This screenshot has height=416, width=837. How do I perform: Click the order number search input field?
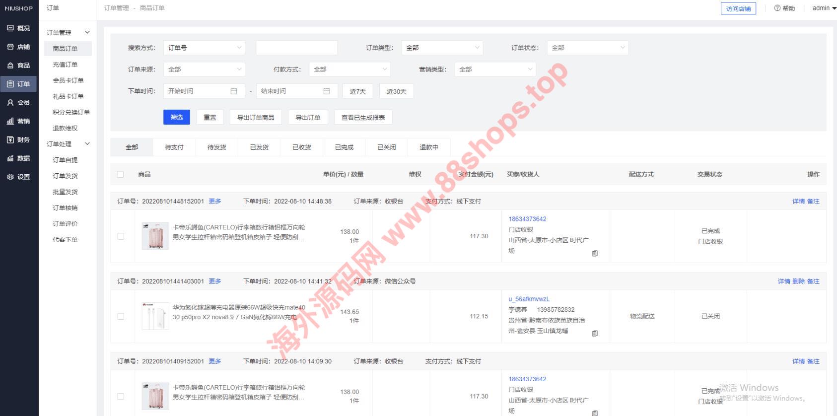pyautogui.click(x=296, y=48)
